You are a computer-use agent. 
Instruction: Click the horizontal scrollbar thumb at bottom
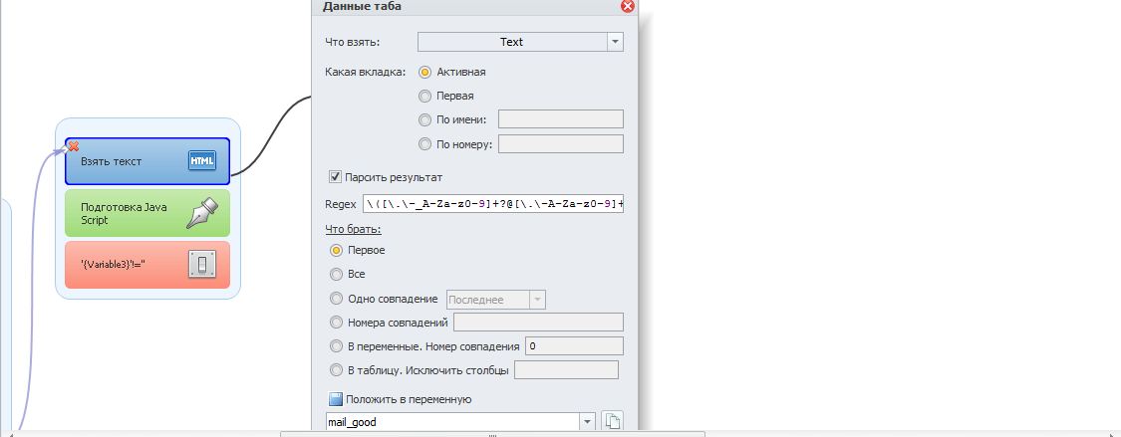pyautogui.click(x=492, y=434)
